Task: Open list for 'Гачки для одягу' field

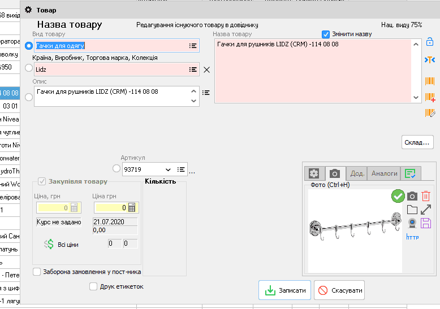Action: pyautogui.click(x=193, y=46)
